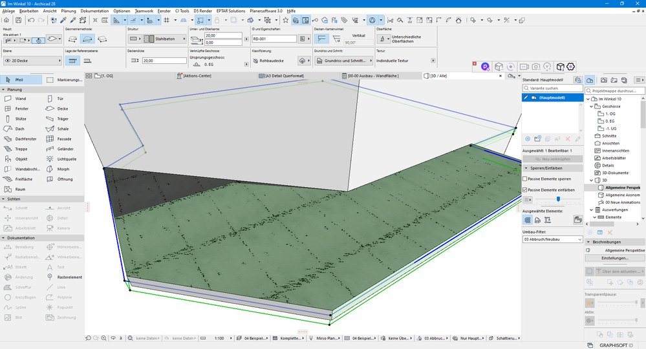Adjust the passive elements tint slider
This screenshot has width=646, height=349.
click(x=558, y=199)
